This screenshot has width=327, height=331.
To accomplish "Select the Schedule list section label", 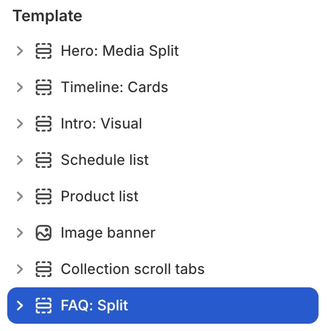I will pos(105,160).
